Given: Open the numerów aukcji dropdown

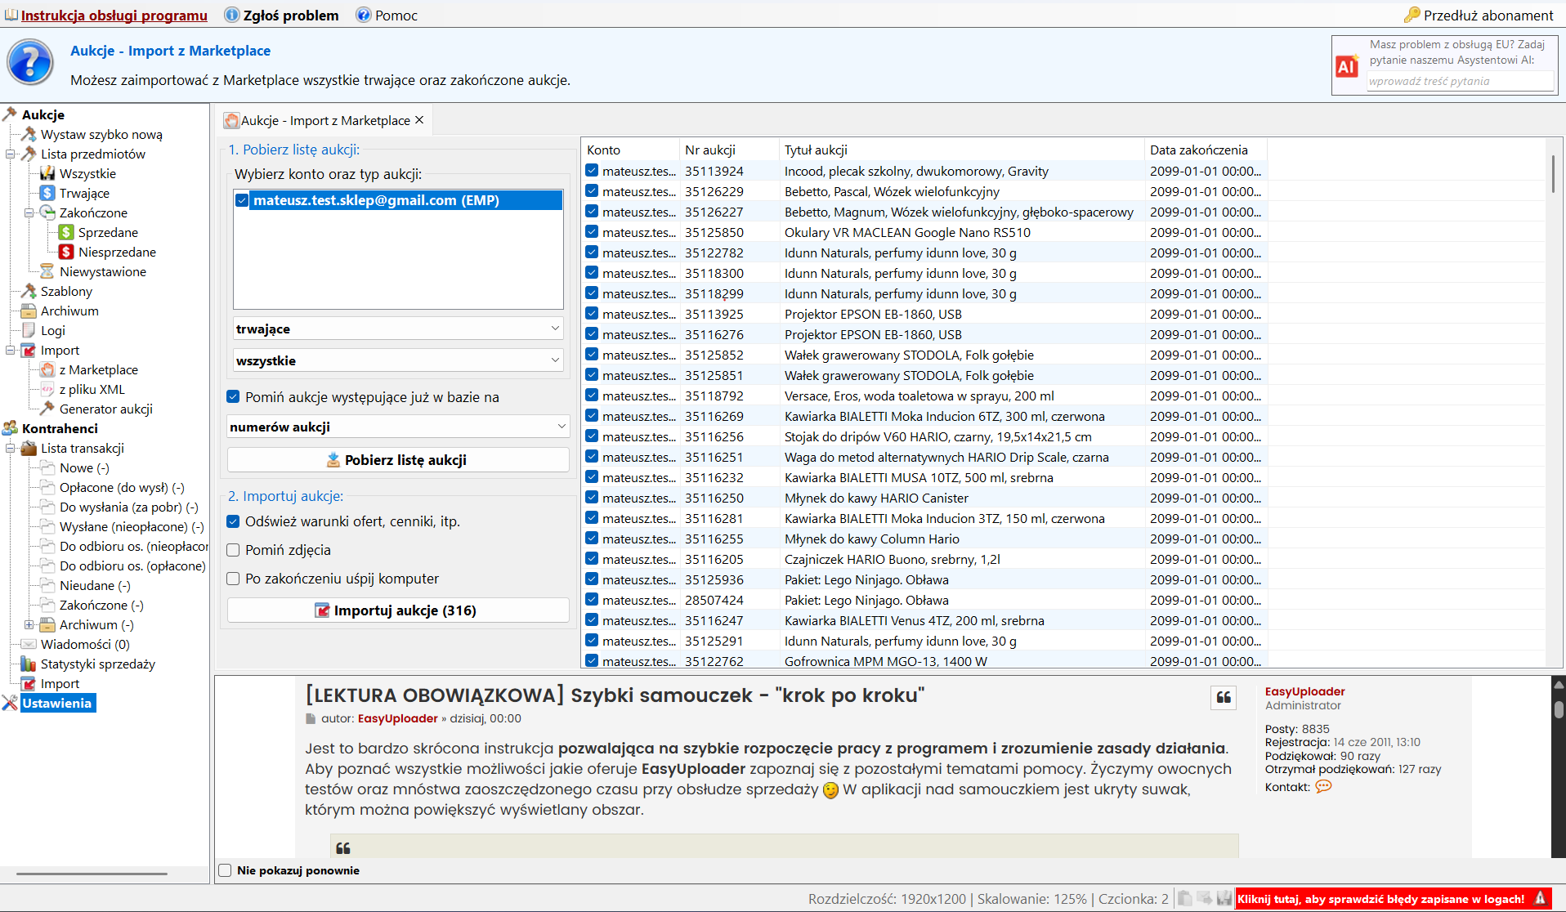Looking at the screenshot, I should 398,427.
